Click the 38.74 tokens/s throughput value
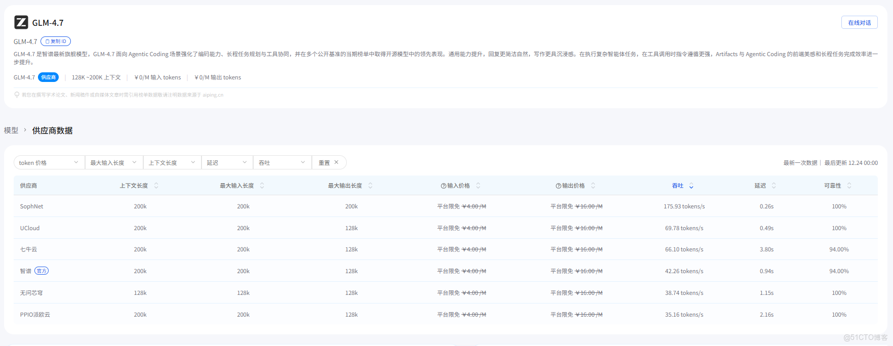The width and height of the screenshot is (893, 346). click(684, 293)
